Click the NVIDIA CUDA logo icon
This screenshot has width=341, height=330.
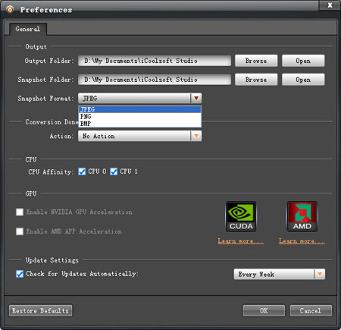[x=241, y=216]
